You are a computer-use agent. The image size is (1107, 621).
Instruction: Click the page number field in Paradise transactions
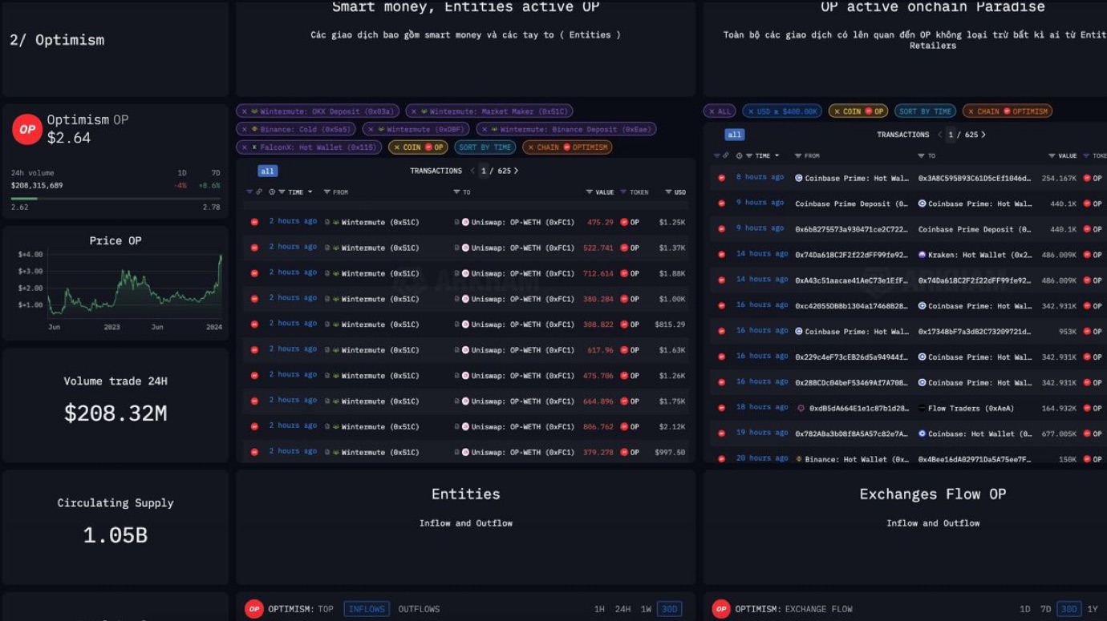(x=951, y=135)
